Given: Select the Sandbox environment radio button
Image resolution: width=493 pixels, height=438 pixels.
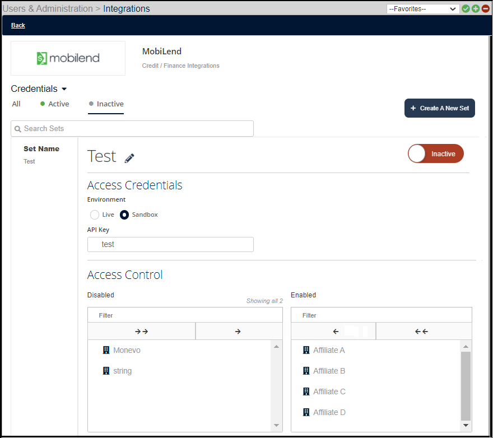Looking at the screenshot, I should [x=124, y=215].
